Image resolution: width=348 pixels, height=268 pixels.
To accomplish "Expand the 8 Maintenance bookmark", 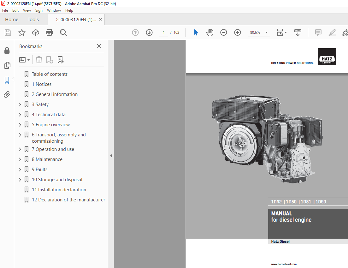I will [20, 159].
